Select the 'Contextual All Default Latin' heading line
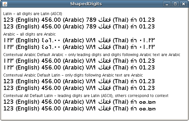This screenshot has width=189, height=121. point(86,96)
